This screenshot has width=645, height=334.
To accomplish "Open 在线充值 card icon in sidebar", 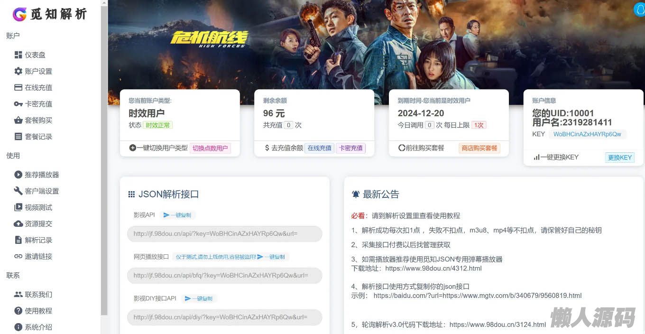I will pyautogui.click(x=18, y=87).
